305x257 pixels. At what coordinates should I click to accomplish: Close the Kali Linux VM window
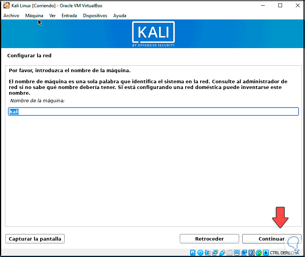click(x=298, y=5)
